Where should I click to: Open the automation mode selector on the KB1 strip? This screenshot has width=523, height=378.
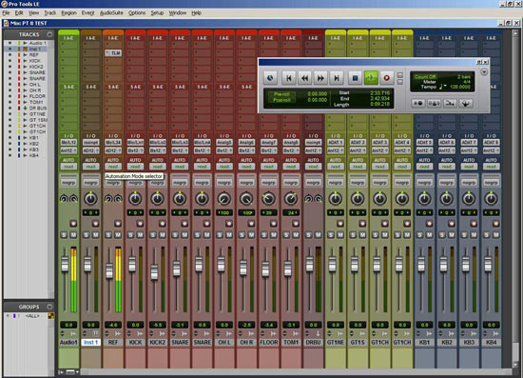(x=424, y=167)
